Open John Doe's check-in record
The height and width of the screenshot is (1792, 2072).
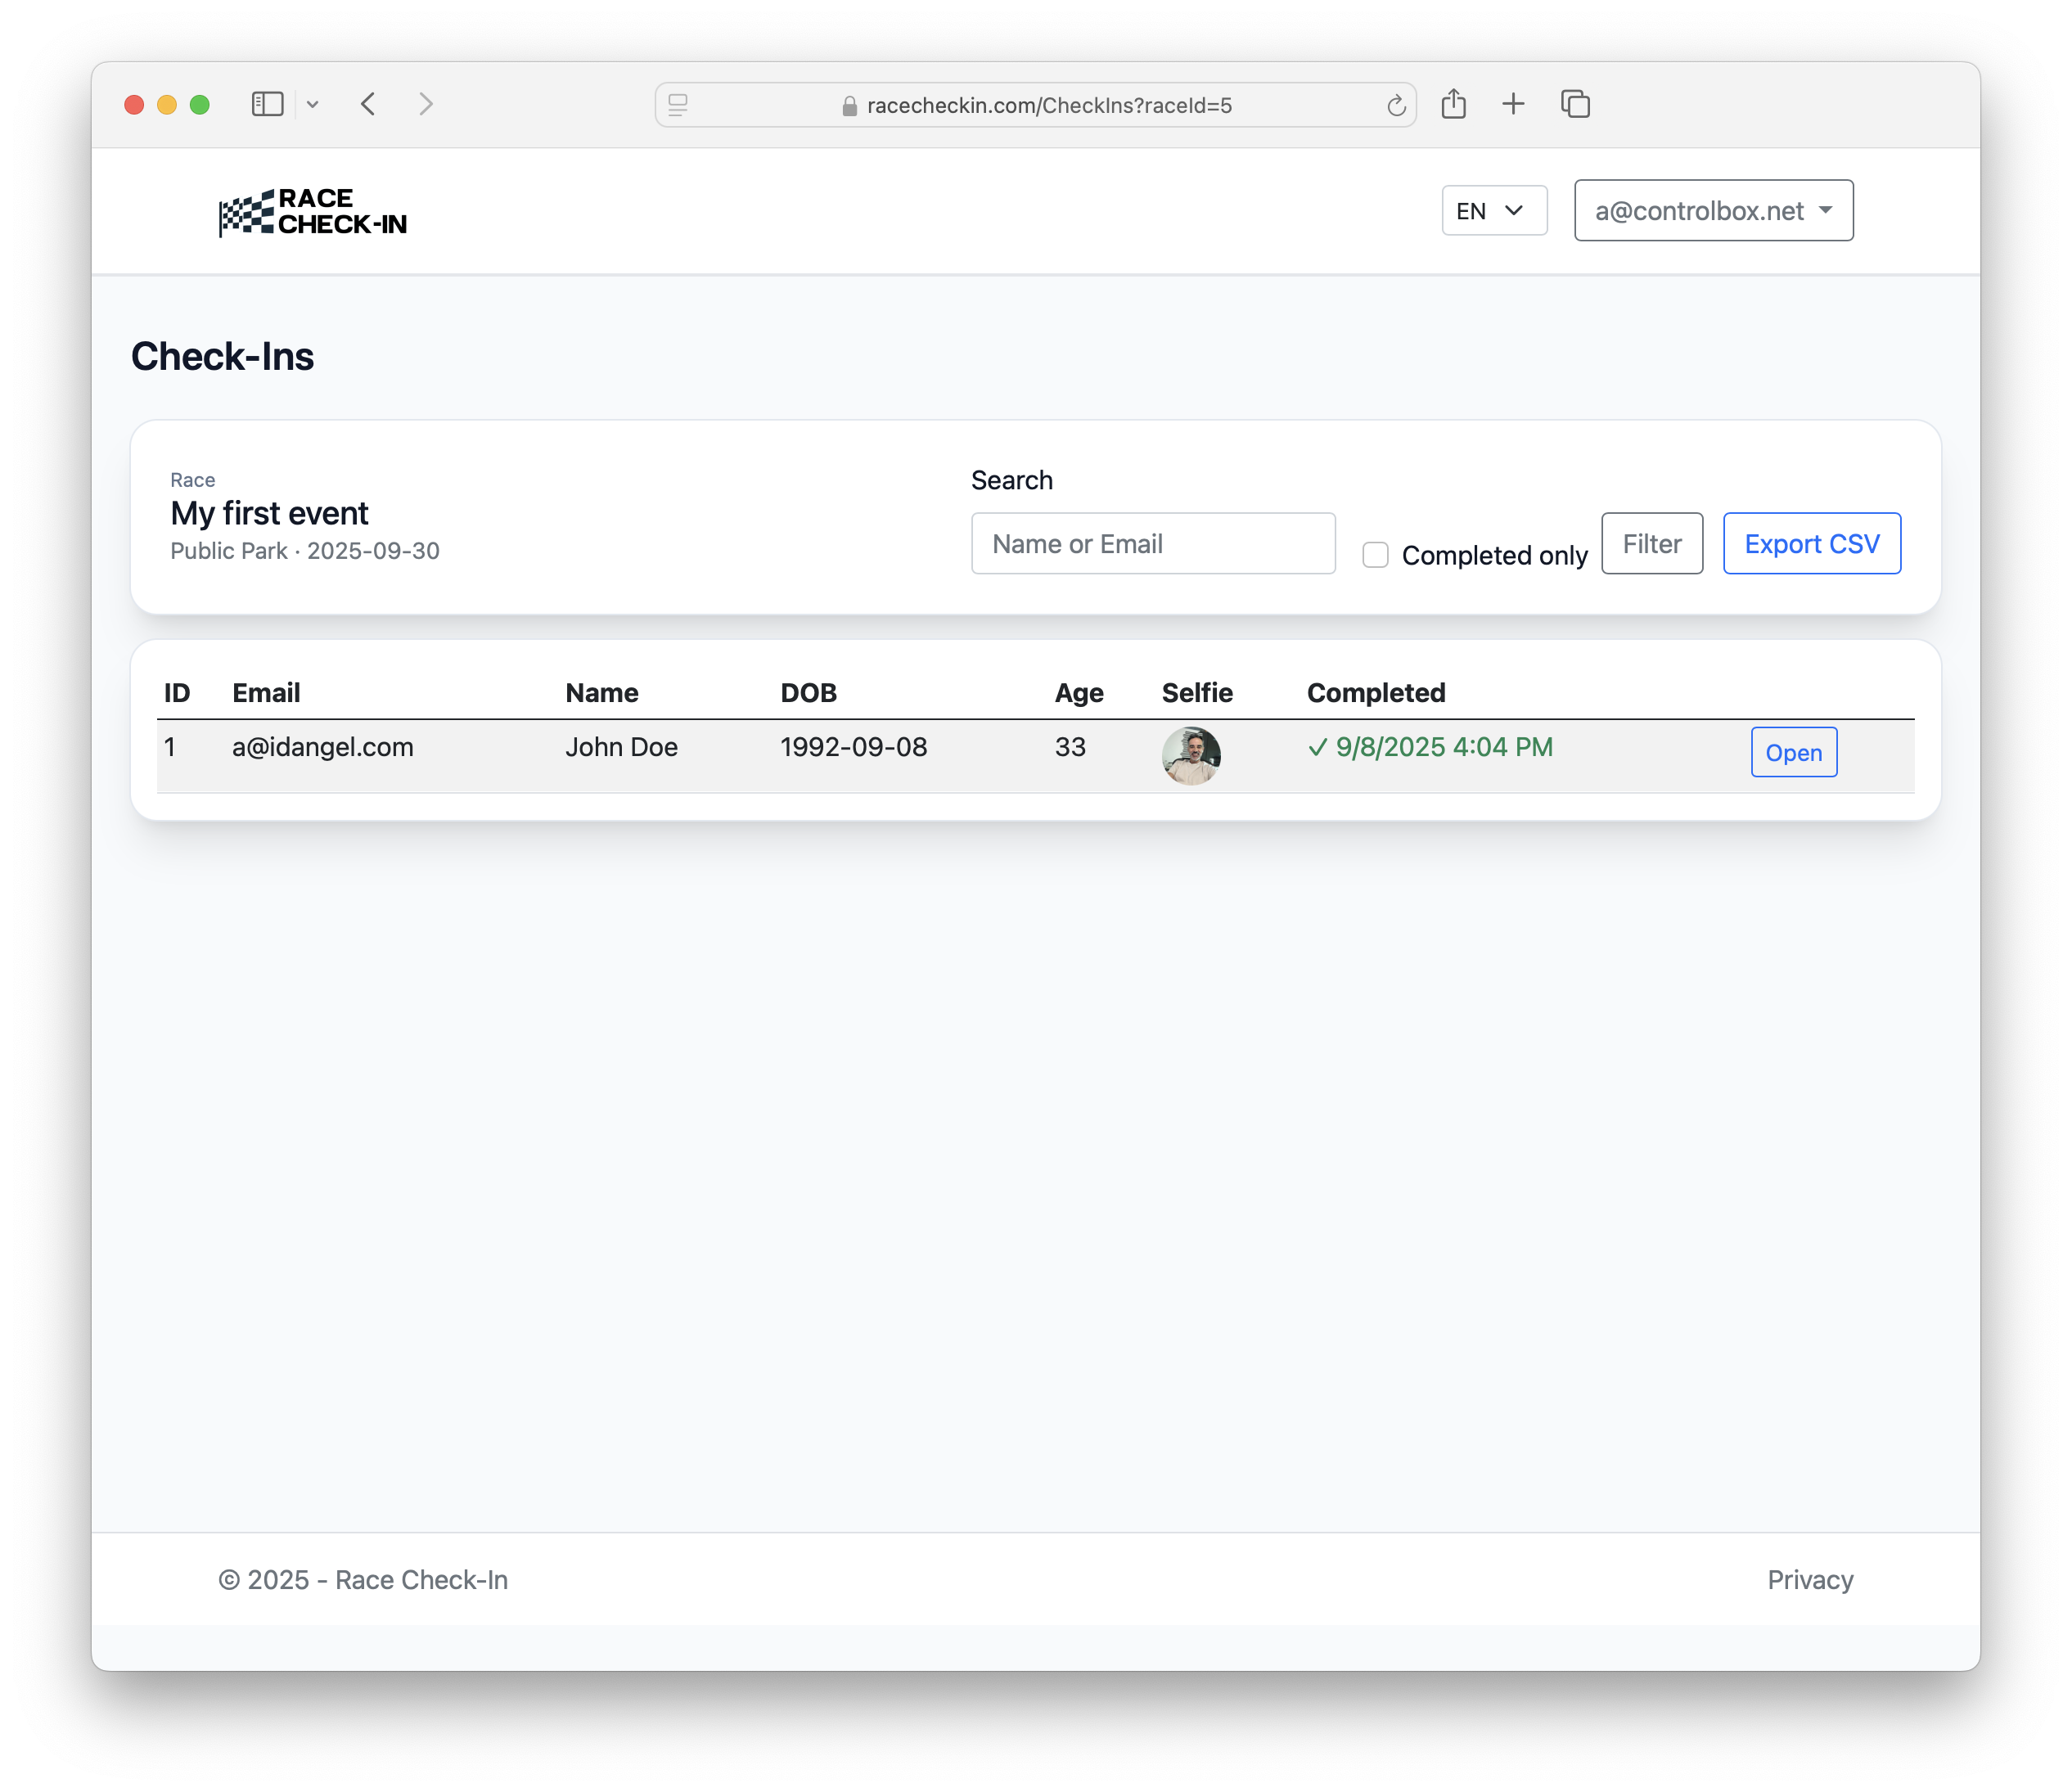point(1793,753)
